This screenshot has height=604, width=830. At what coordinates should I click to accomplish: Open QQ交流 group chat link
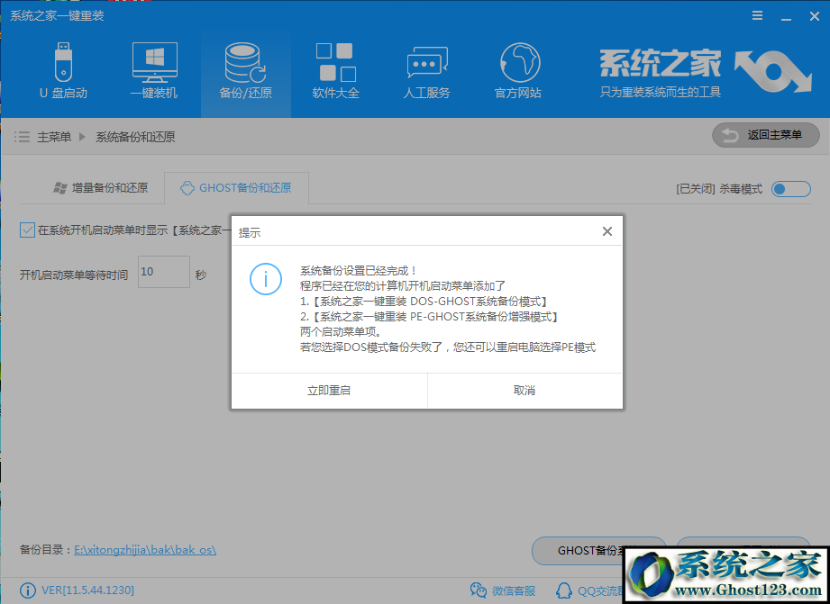pos(589,590)
